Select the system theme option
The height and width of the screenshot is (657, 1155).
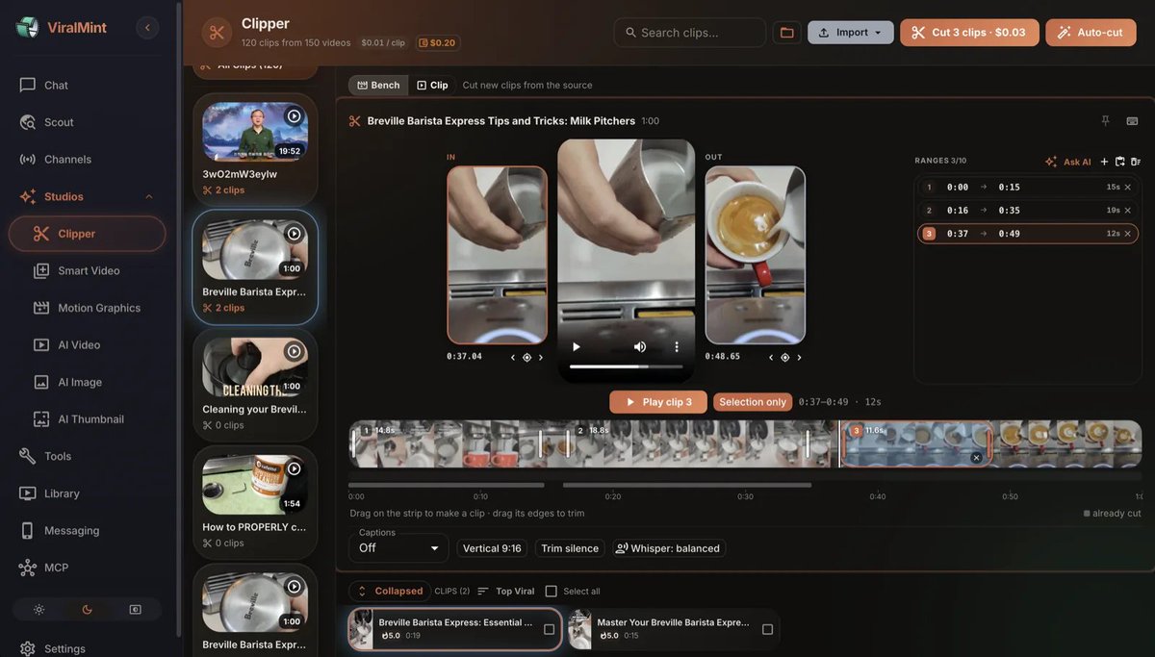coord(135,609)
